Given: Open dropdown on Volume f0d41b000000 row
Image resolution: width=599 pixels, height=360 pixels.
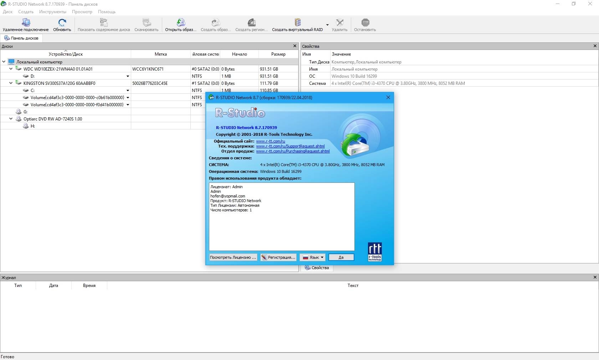Looking at the screenshot, I should (x=128, y=105).
